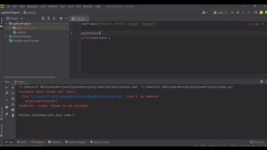
Task: Click restore layout icon in Run panel
Action: tap(7, 107)
